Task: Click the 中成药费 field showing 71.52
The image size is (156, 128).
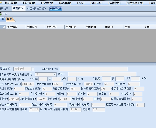Action: click(x=65, y=99)
